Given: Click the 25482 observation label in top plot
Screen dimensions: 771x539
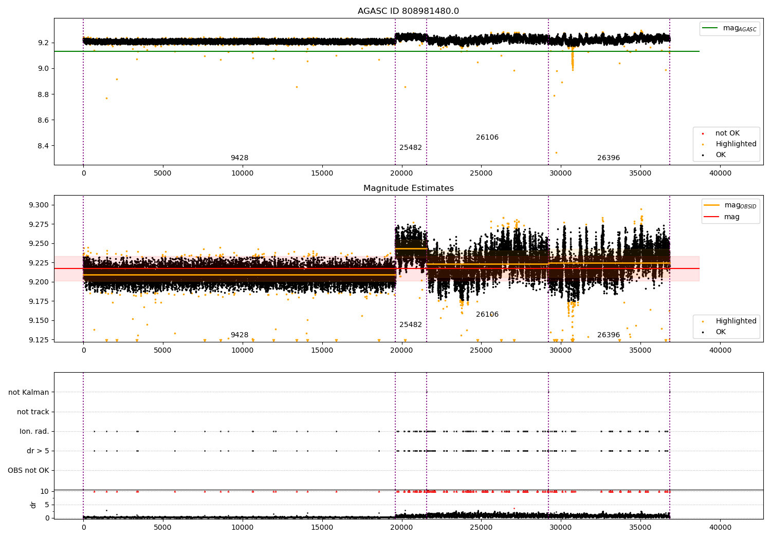Looking at the screenshot, I should coord(411,148).
